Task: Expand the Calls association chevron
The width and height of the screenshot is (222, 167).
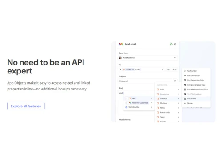Action: pos(178,90)
